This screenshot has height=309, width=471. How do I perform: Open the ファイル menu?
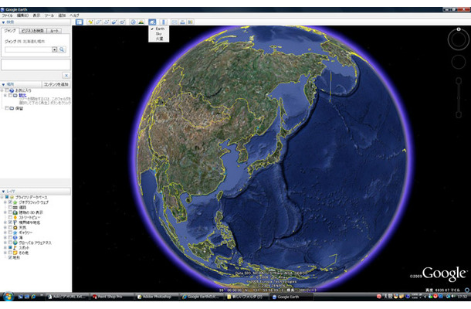(x=7, y=15)
